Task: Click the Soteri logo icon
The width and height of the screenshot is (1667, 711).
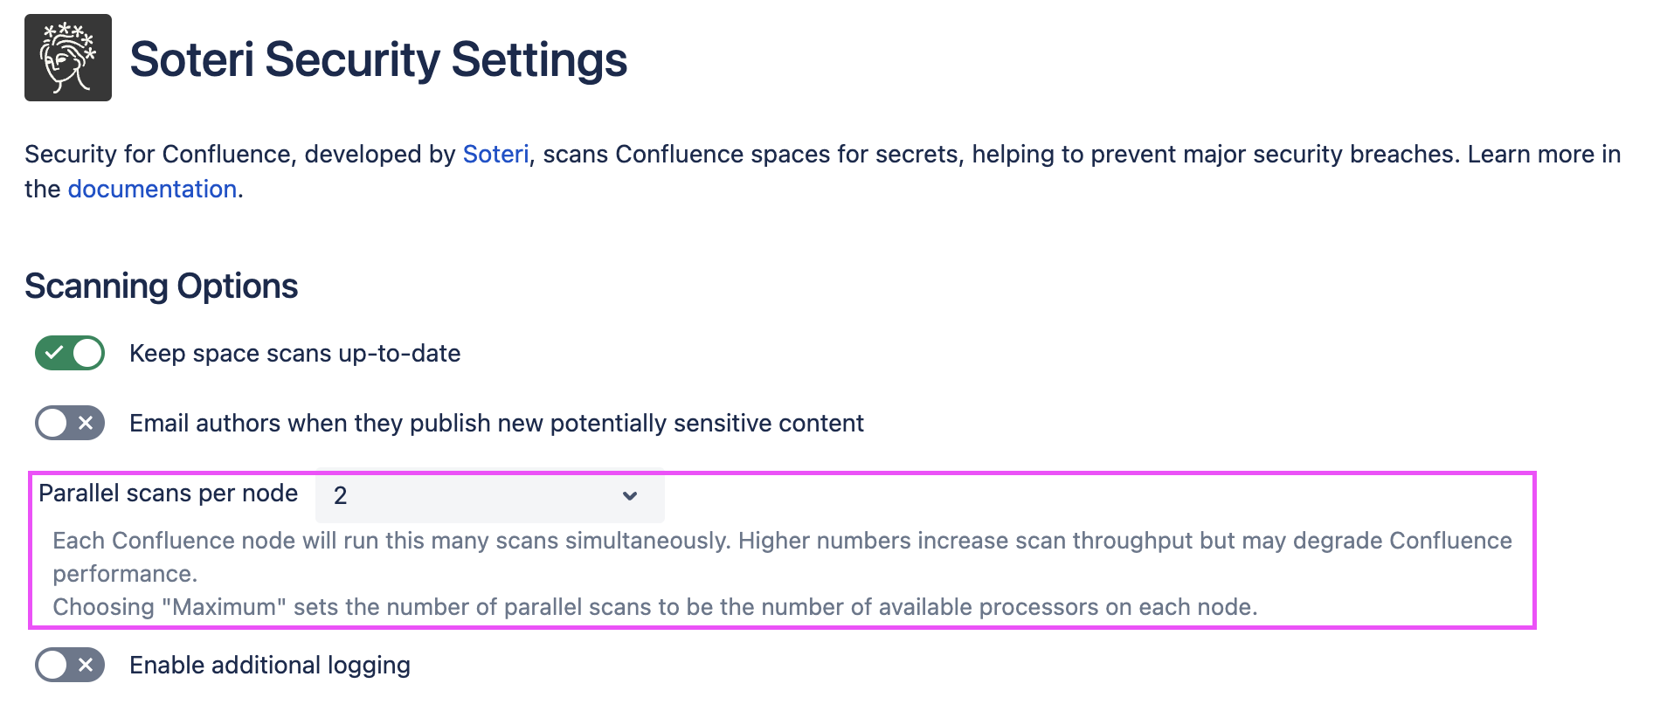Action: coord(68,58)
